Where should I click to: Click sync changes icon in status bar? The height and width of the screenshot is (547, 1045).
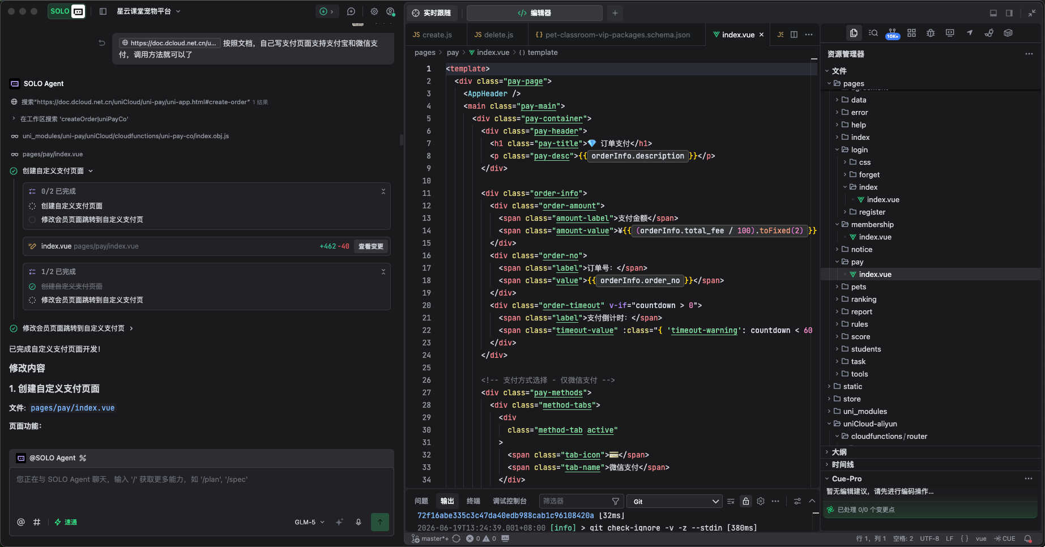click(457, 539)
